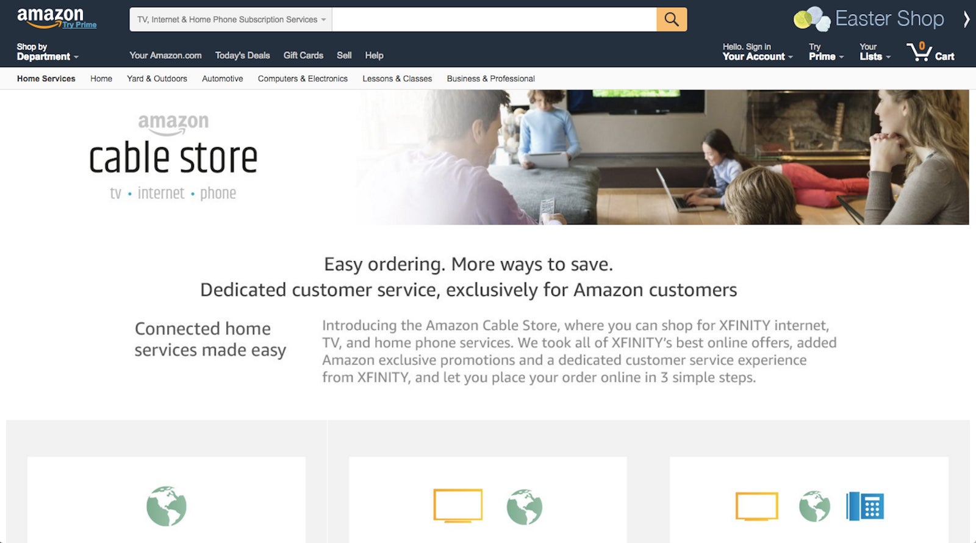
Task: Click the TV icon in the middle card
Action: pos(458,505)
